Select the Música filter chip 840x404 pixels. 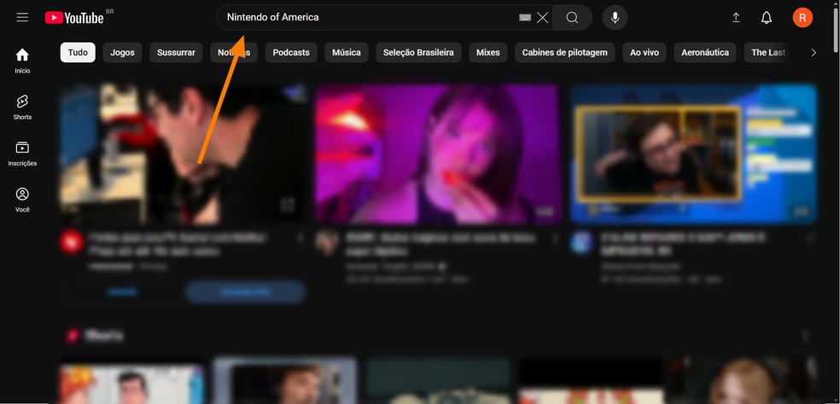(x=346, y=53)
